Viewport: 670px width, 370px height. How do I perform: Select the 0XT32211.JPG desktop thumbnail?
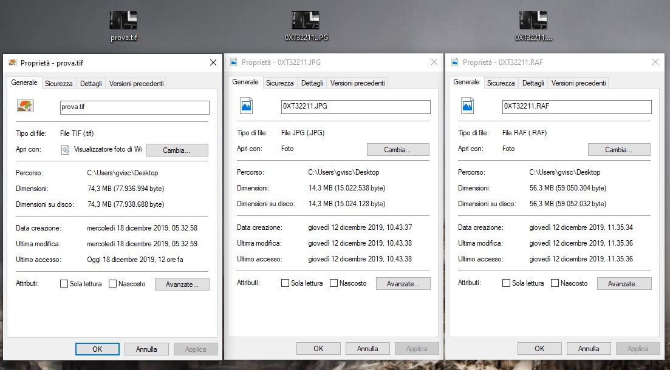306,21
